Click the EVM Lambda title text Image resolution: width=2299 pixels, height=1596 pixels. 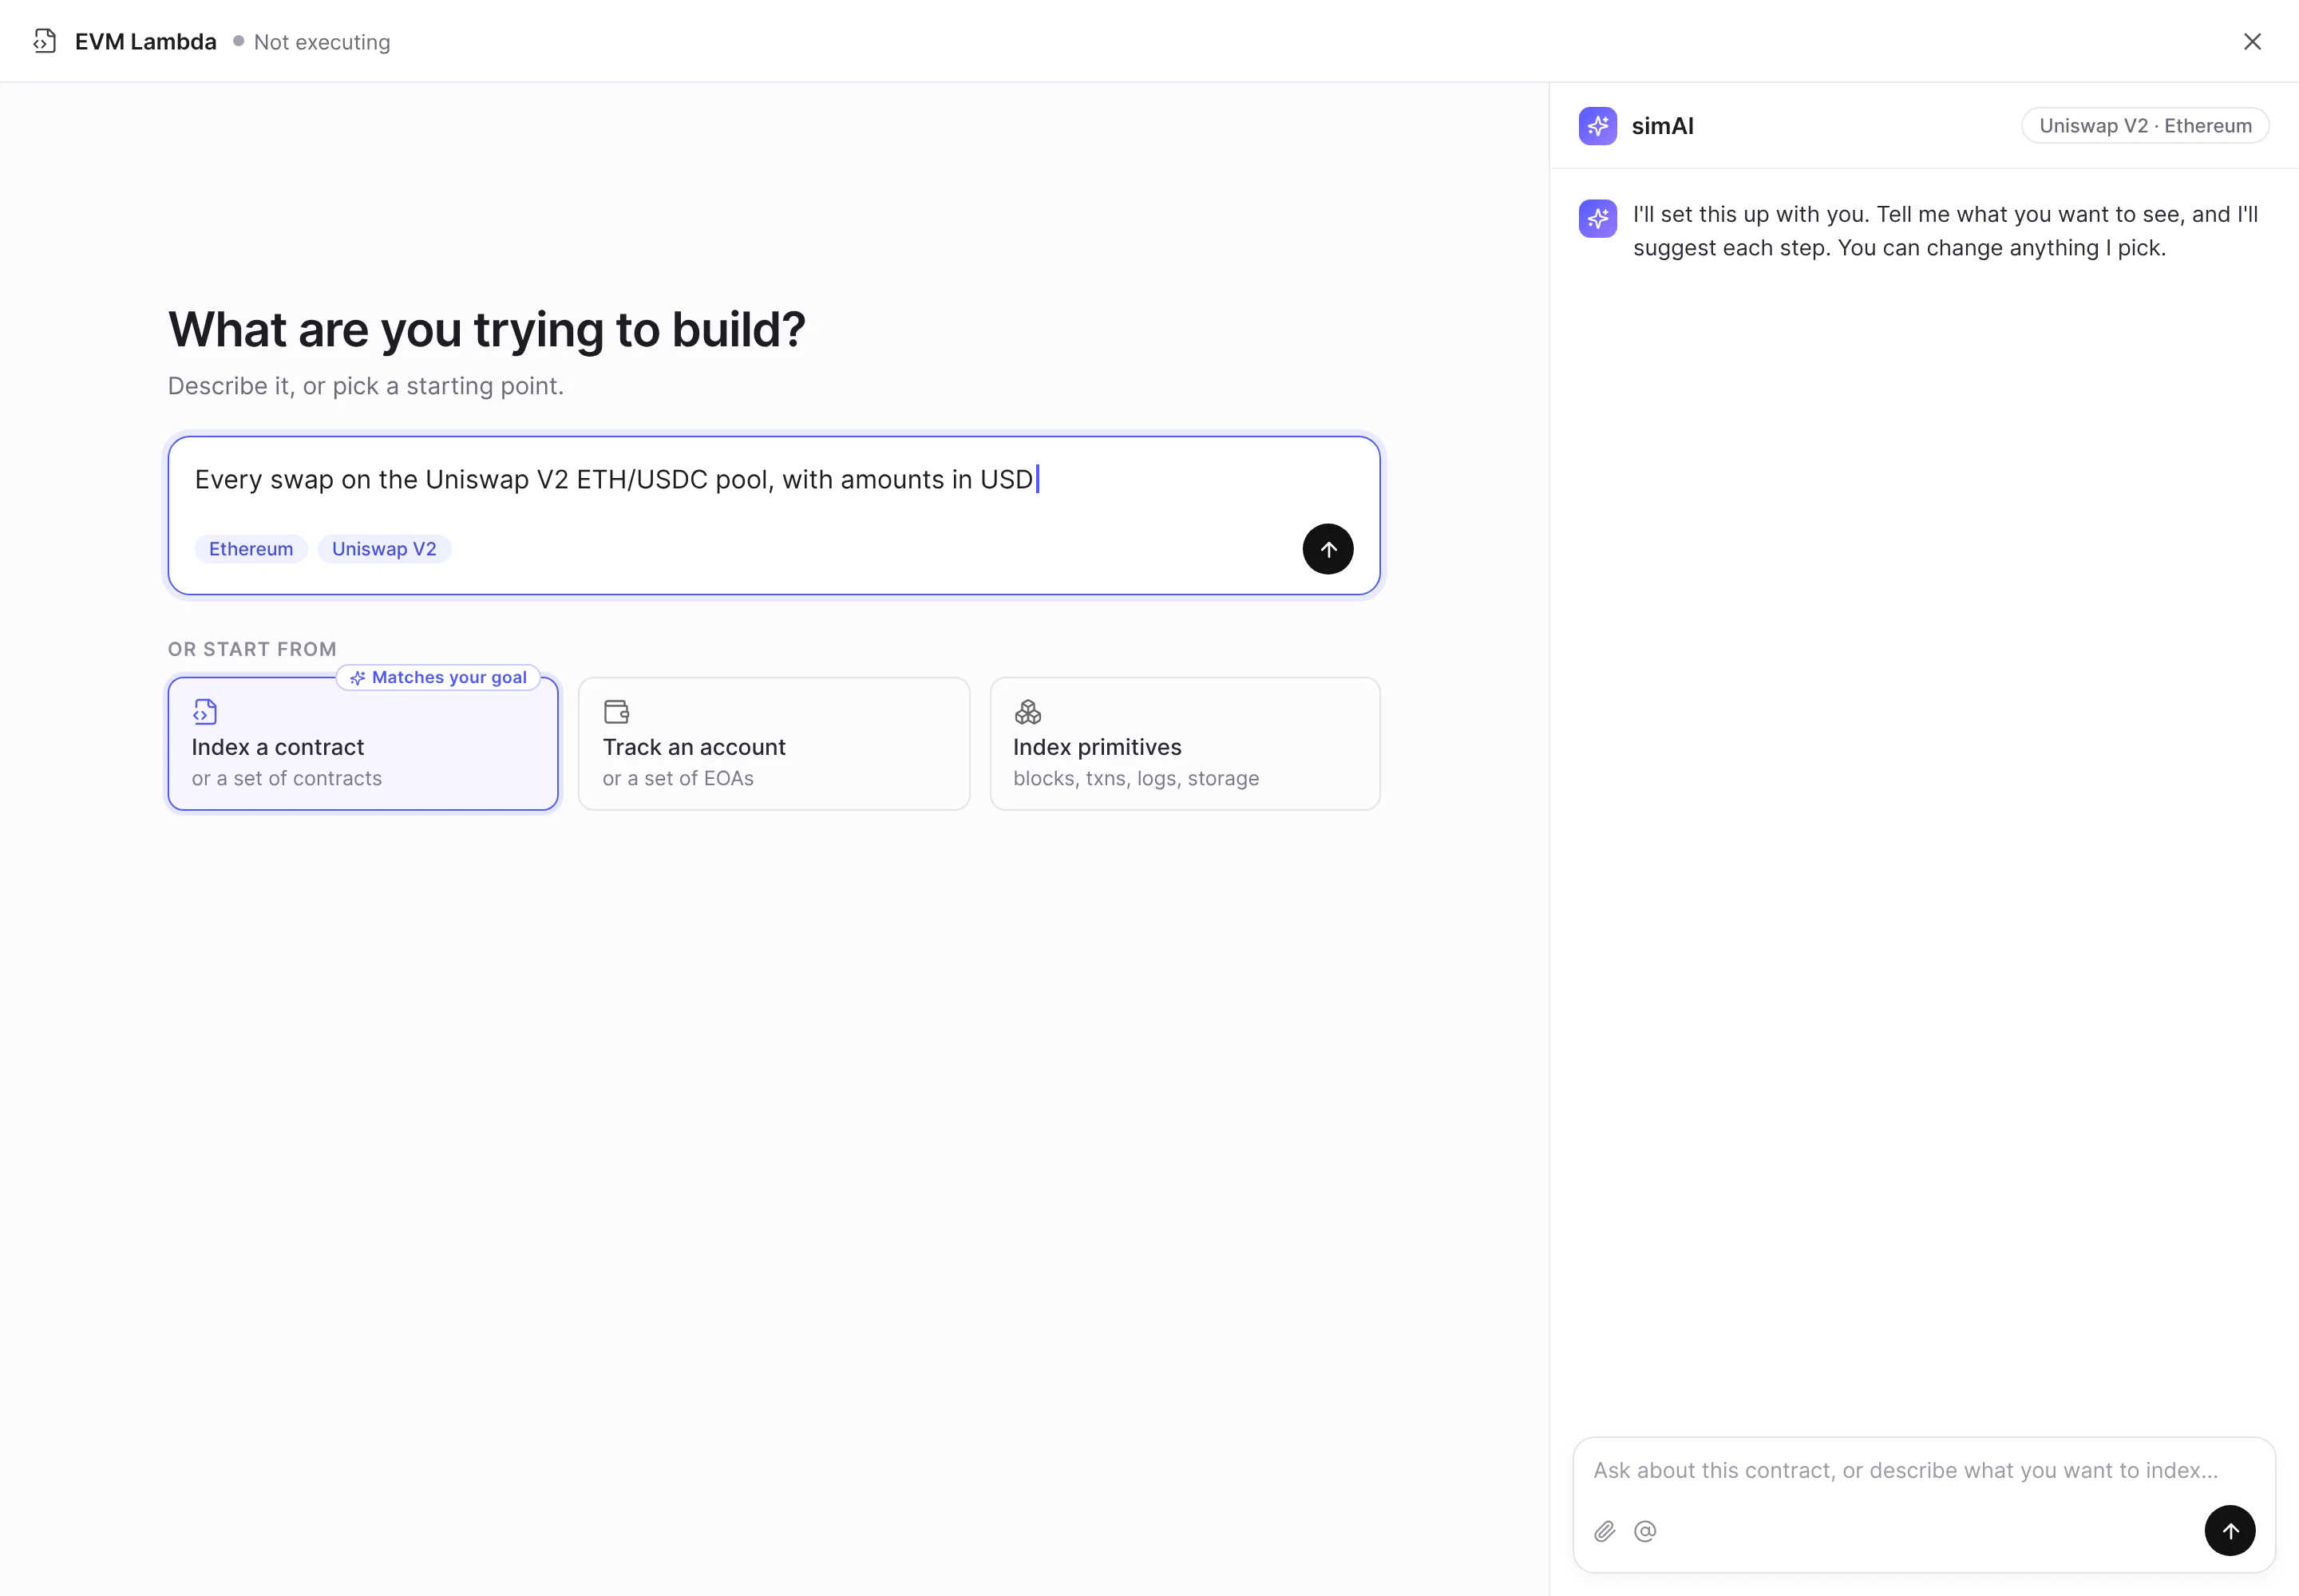pyautogui.click(x=146, y=42)
